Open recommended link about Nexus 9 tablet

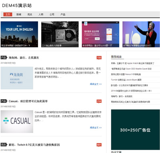click(x=126, y=75)
